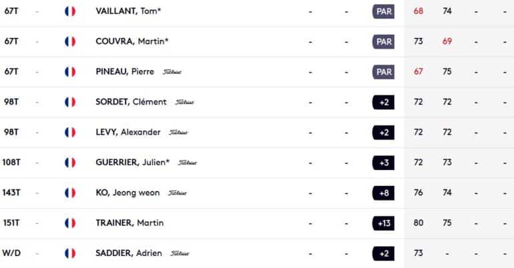The image size is (514, 268).
Task: Click round one score 67 for PINEAU
Action: click(419, 71)
